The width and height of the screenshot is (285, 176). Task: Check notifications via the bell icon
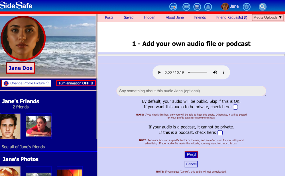tap(208, 7)
